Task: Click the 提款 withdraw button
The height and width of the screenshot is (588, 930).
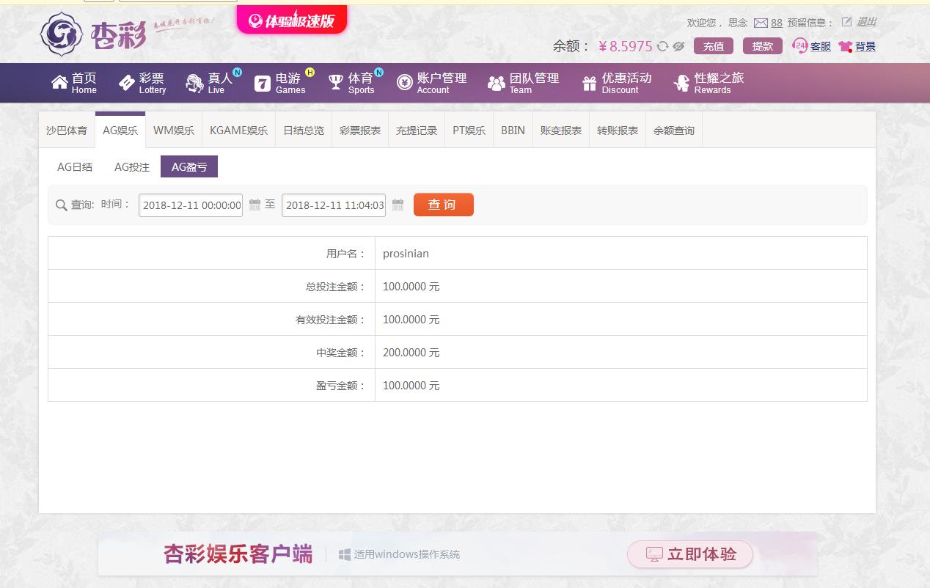Action: click(x=763, y=46)
